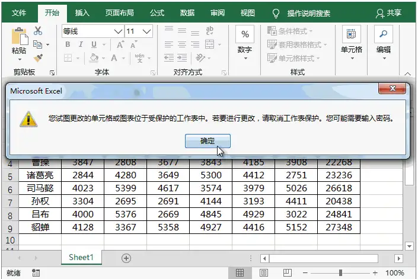
Task: Open the 字体 dialog launcher
Action: point(153,72)
